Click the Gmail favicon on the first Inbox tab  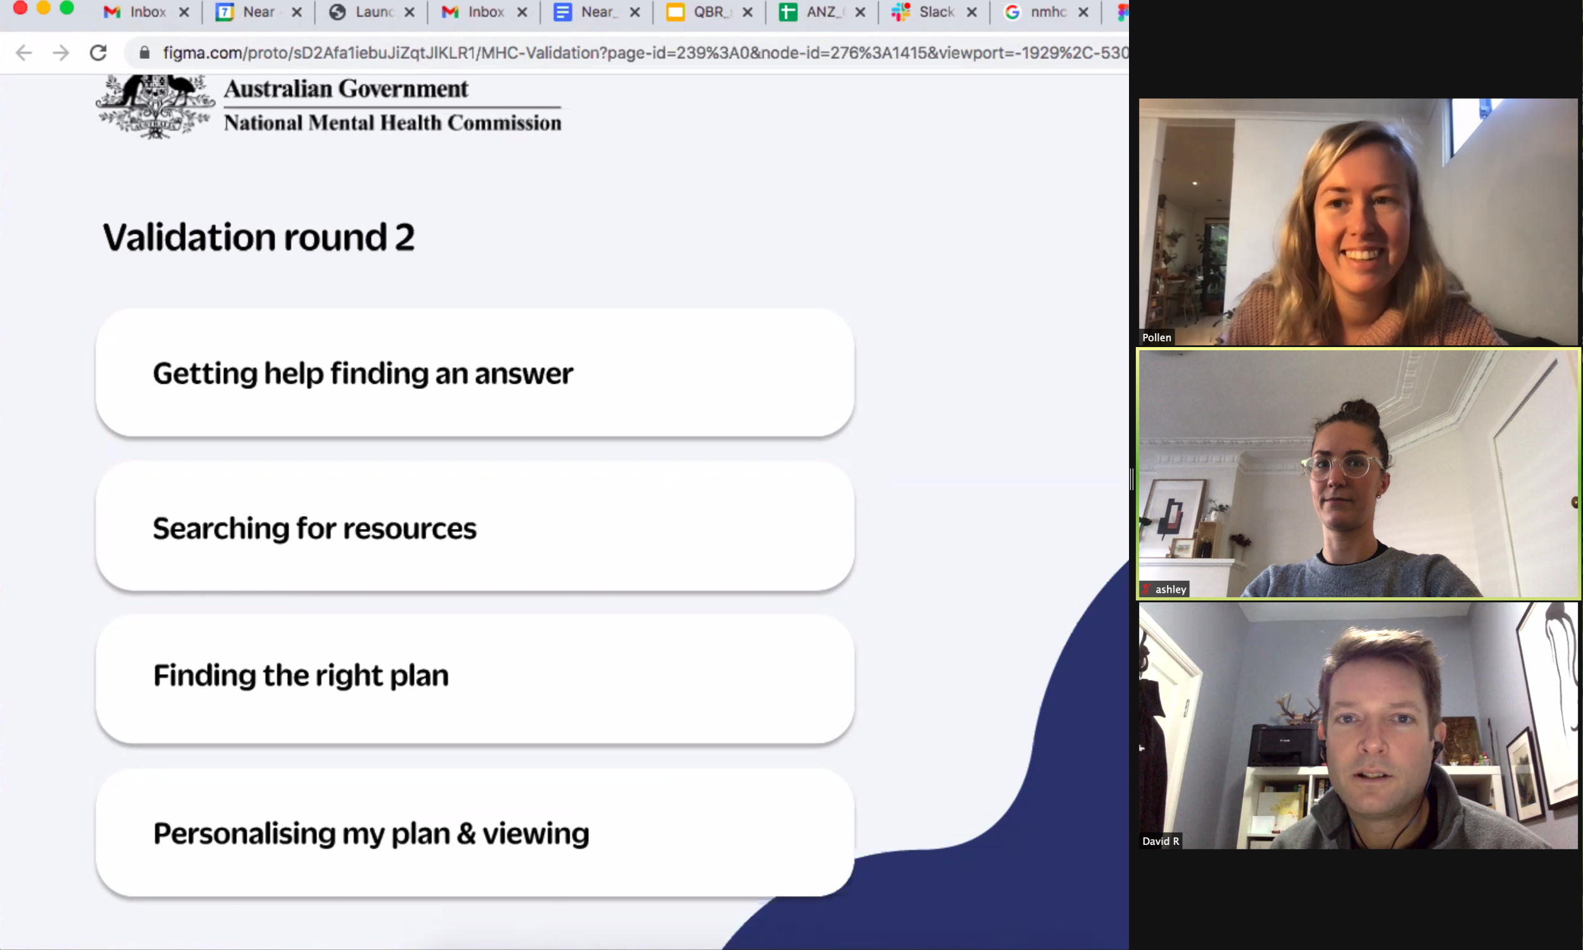point(112,12)
